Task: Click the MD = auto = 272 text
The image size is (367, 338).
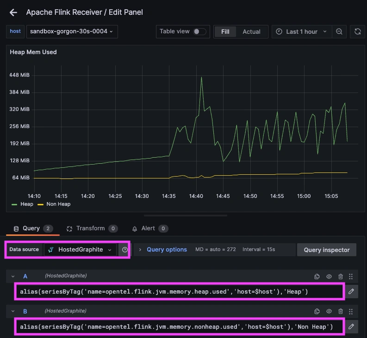Action: (x=216, y=249)
